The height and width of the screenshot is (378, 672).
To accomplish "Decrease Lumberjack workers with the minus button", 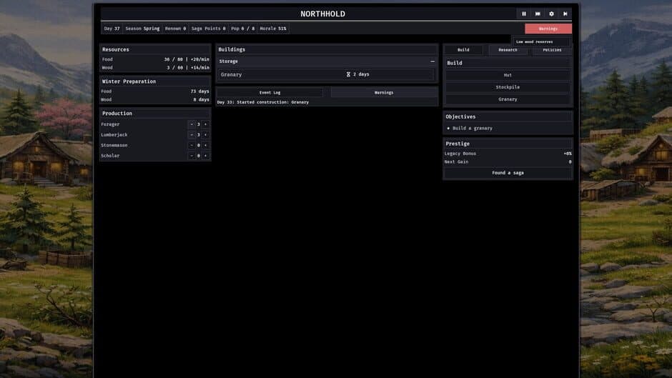I will (x=192, y=134).
